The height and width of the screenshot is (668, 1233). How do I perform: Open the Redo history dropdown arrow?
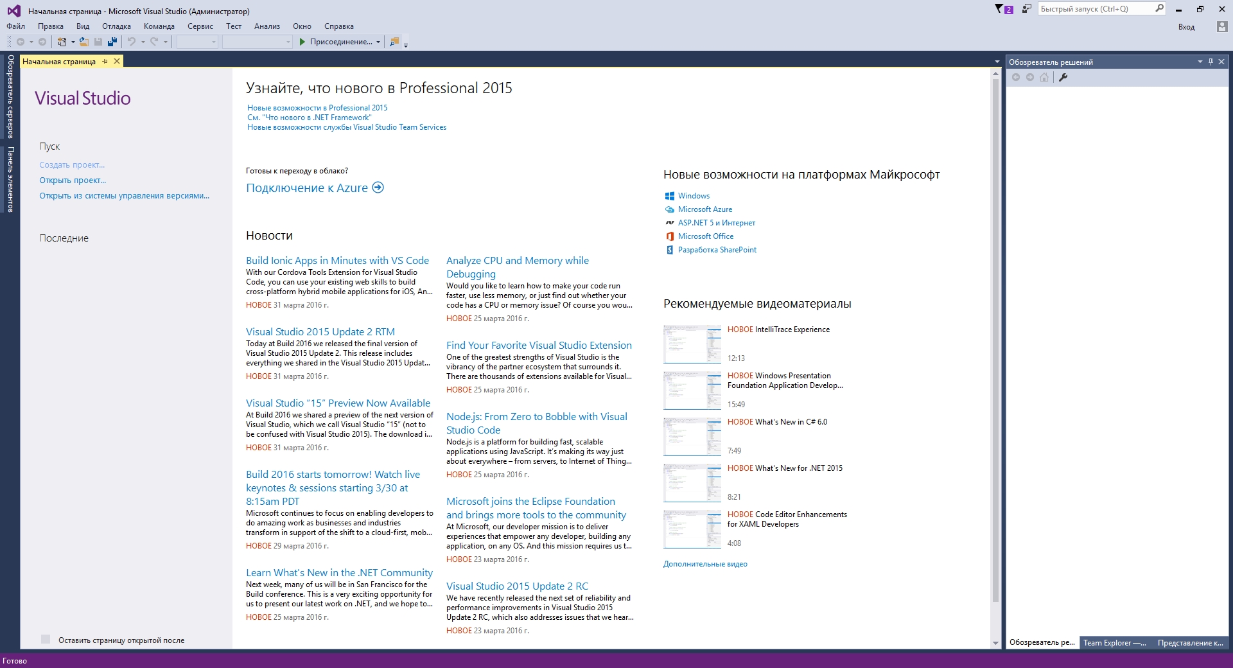click(x=165, y=42)
